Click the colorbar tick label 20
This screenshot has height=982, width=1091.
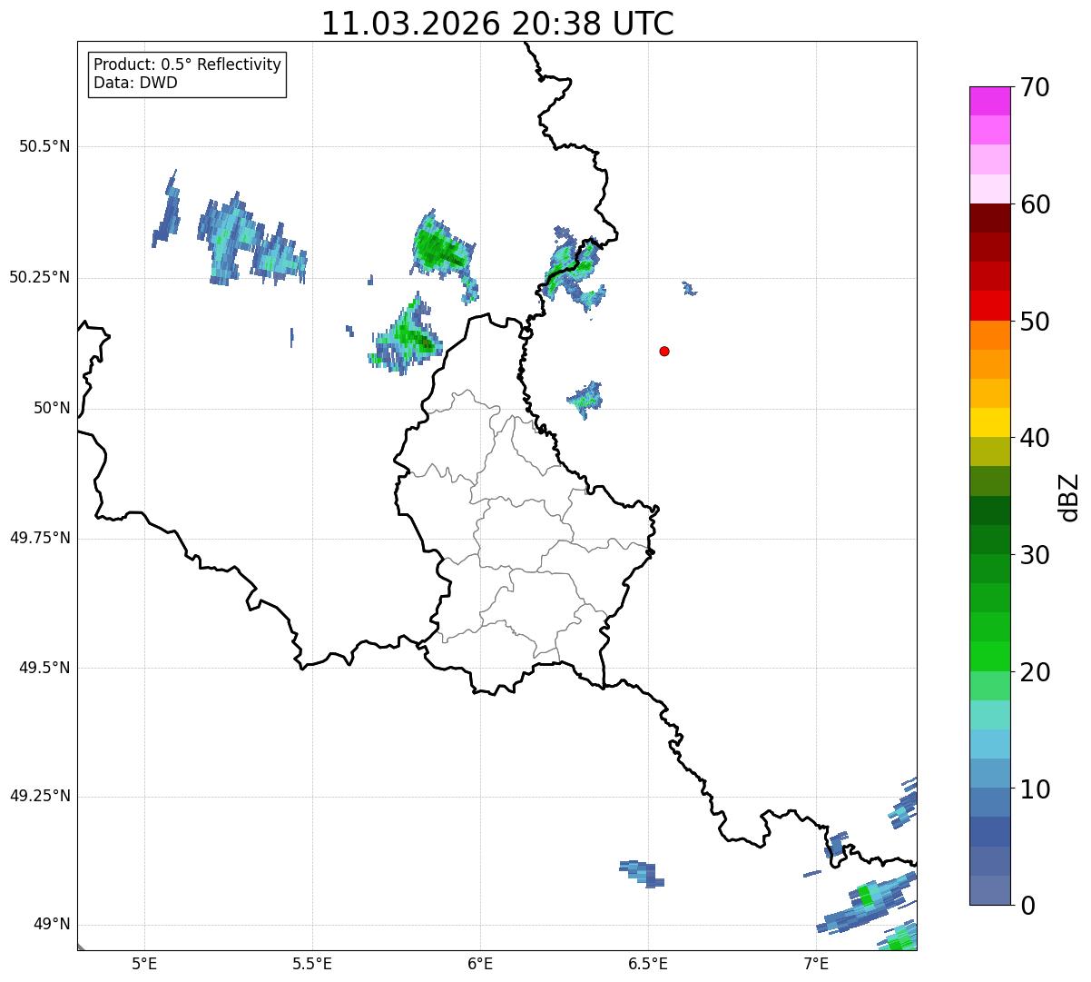pos(1035,672)
